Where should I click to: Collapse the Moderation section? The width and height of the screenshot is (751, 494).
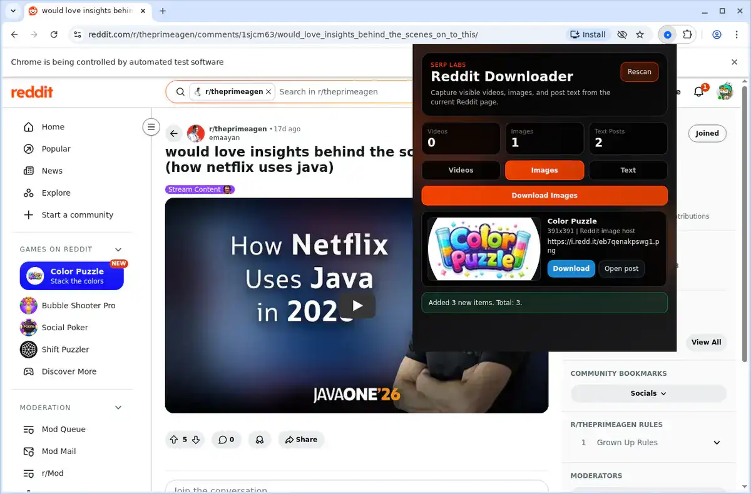(118, 408)
